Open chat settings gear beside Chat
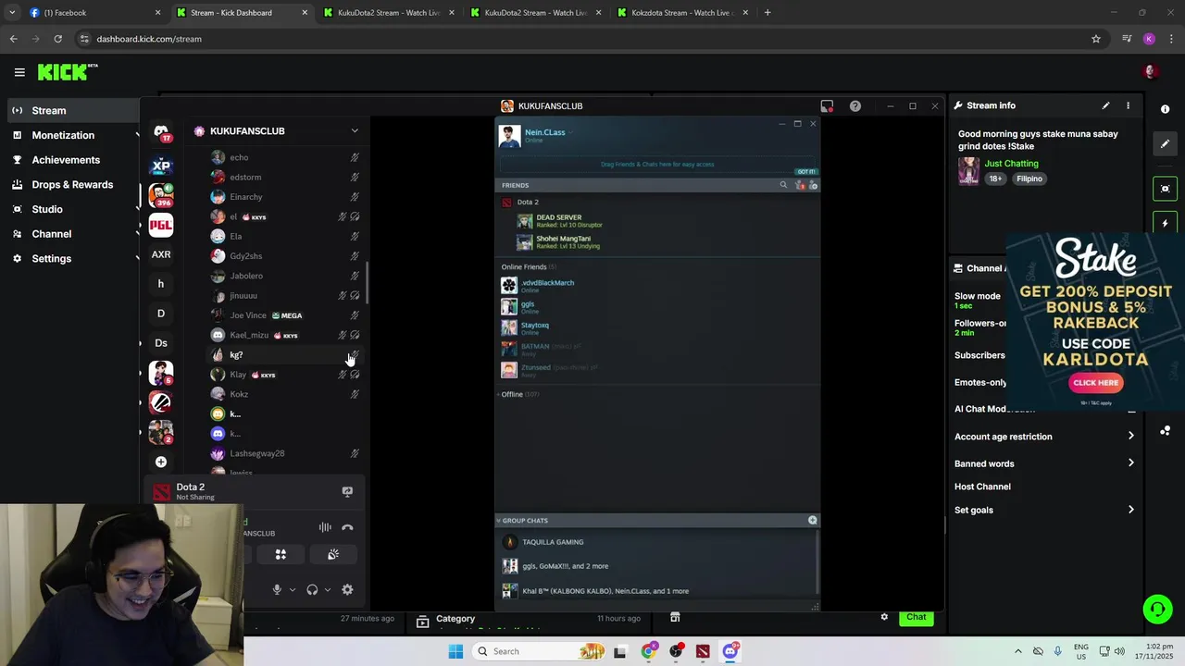Viewport: 1185px width, 666px height. pyautogui.click(x=884, y=617)
